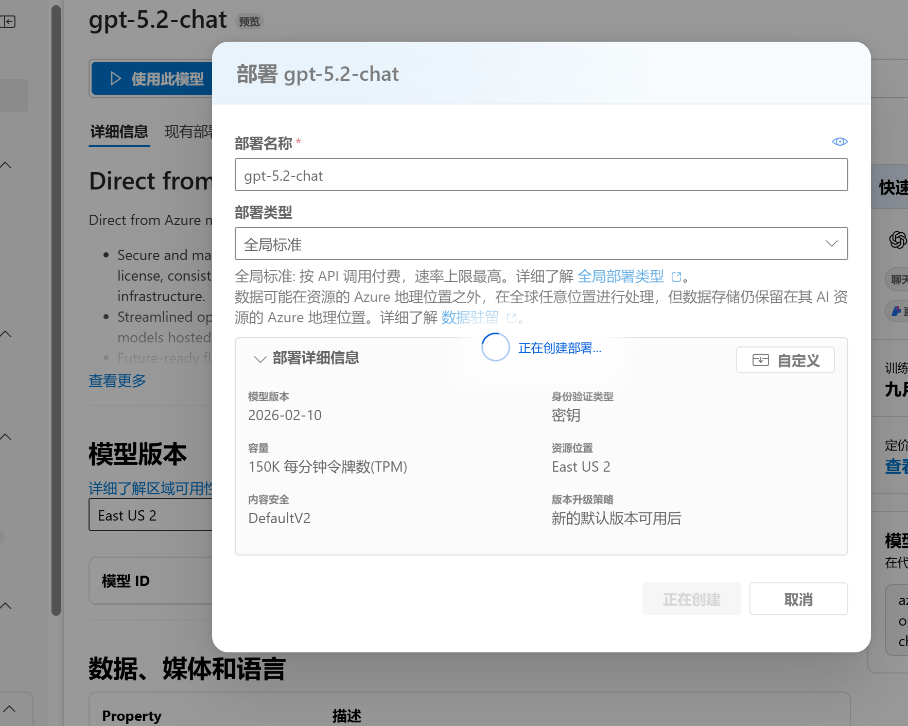
Task: Click the 资源位置 value East US 2
Action: point(581,466)
